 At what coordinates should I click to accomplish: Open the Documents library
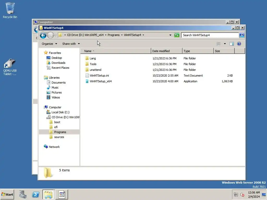(x=59, y=83)
